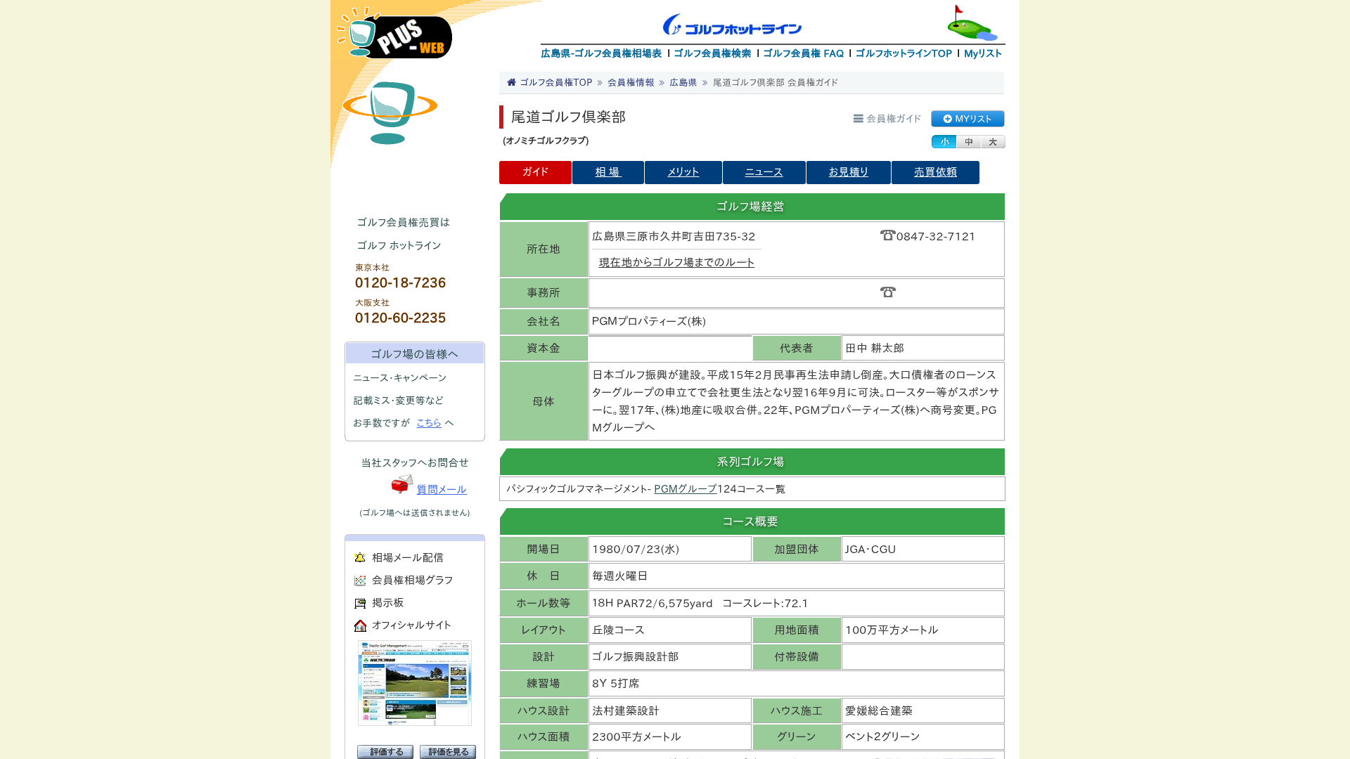This screenshot has height=759, width=1350.
Task: Switch to the お見積り tab
Action: 849,172
